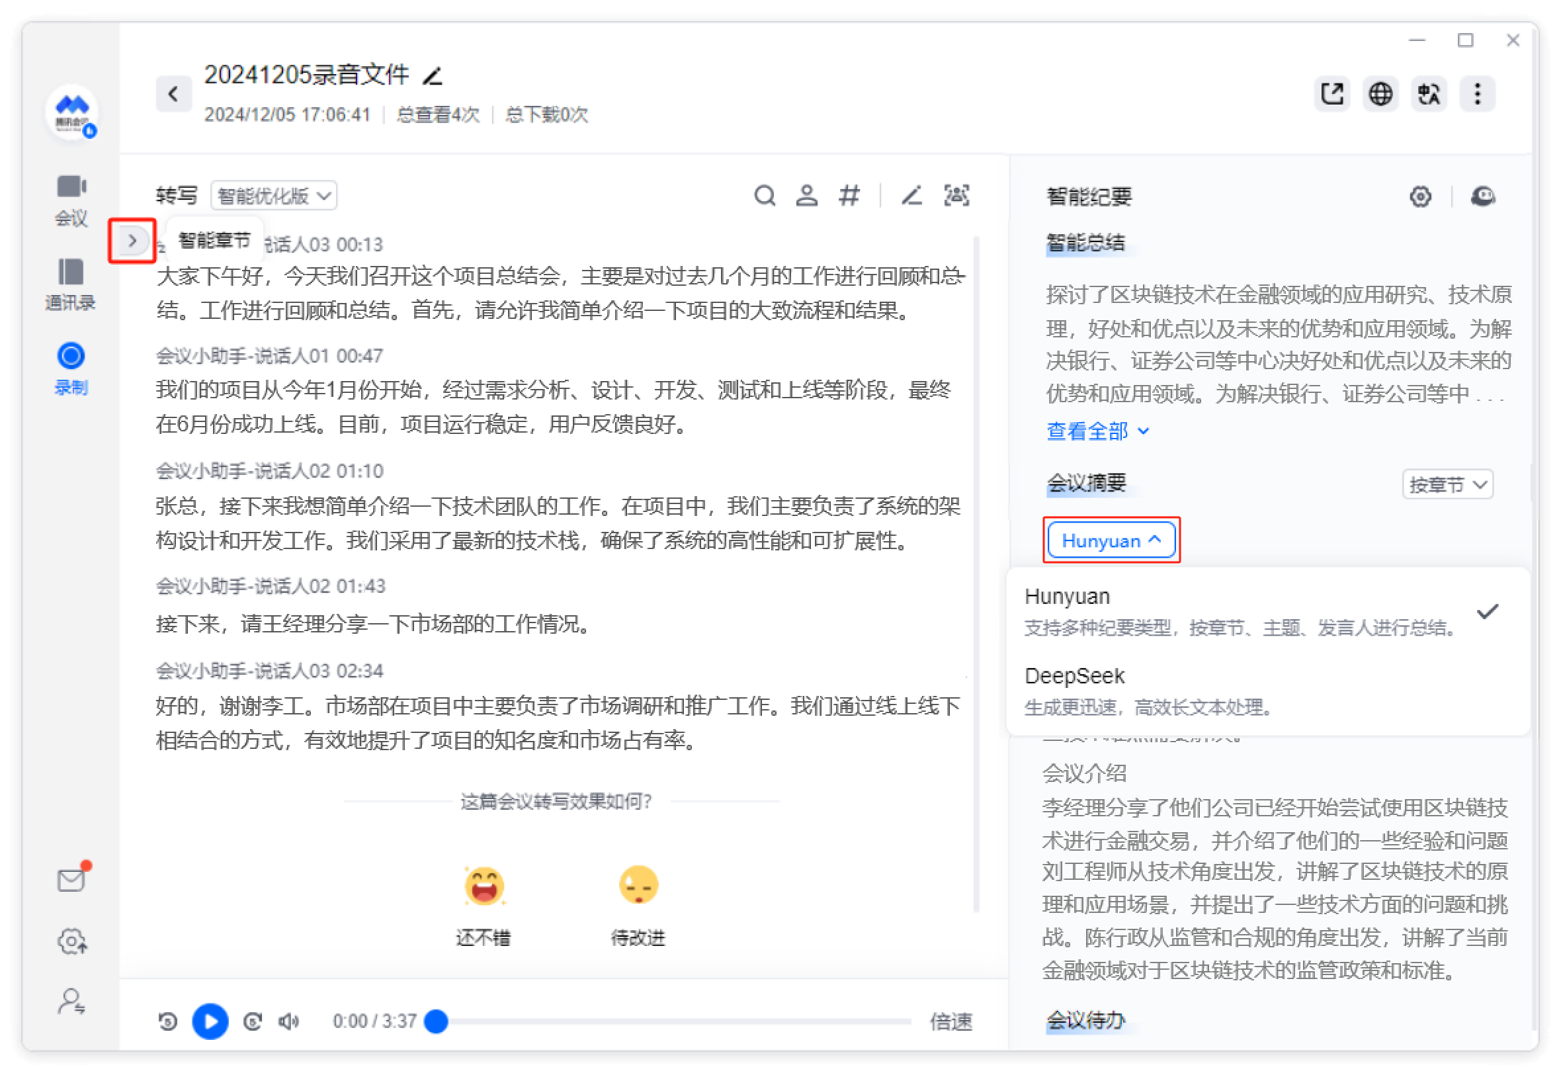1561x1073 pixels.
Task: Open the AI assistant icon beside the gear
Action: (x=1482, y=196)
